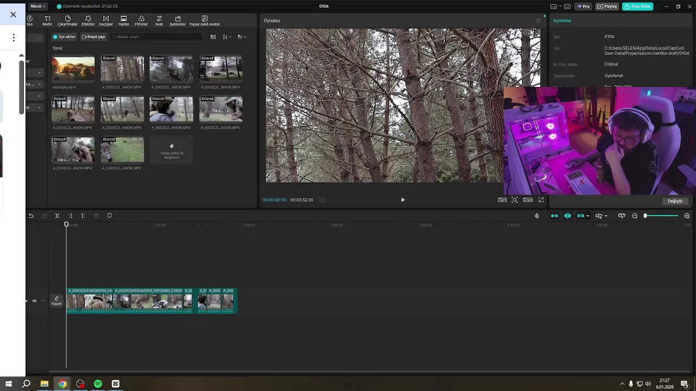
Task: Switch media list to grid view icon
Action: coord(213,37)
